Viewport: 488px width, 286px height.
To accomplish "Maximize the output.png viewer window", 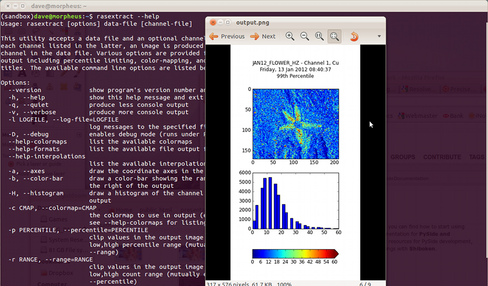I will (228, 22).
